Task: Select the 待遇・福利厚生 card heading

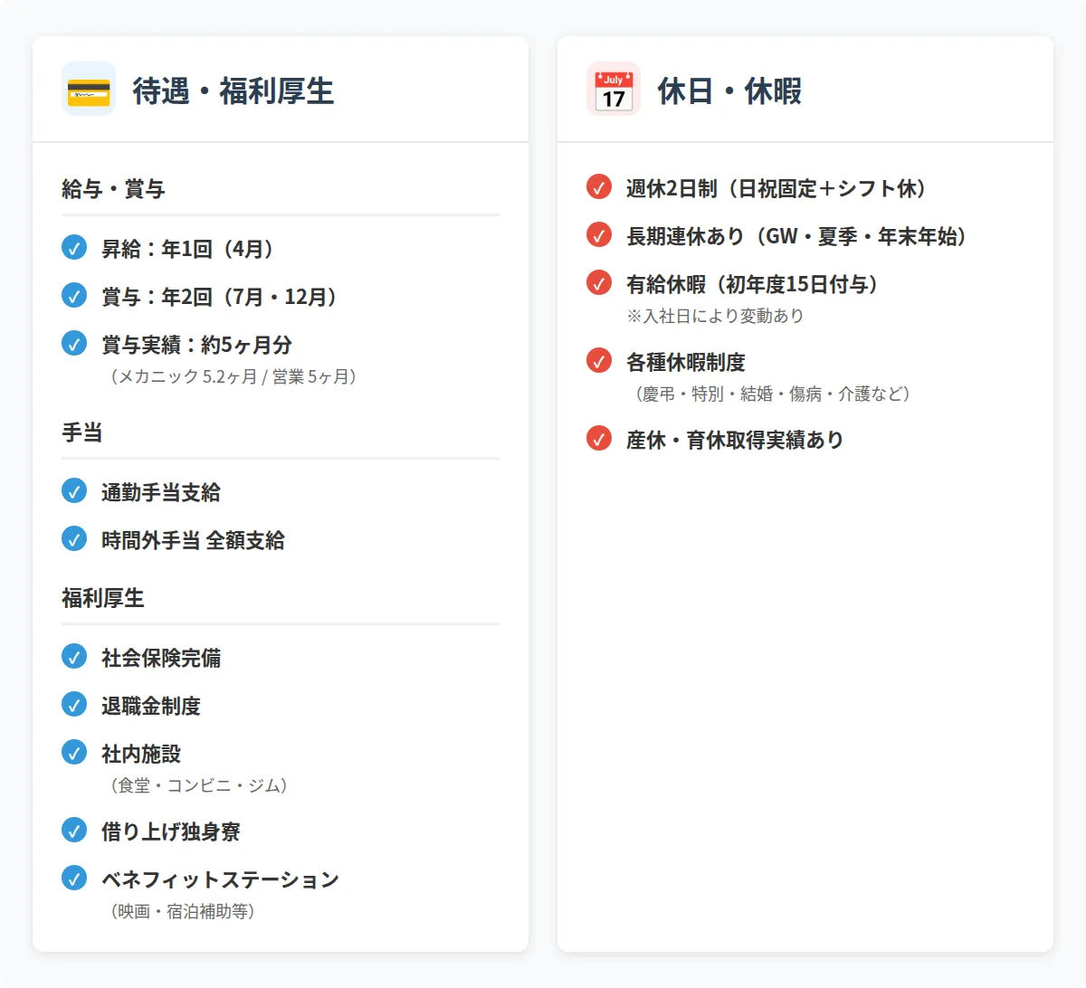Action: (233, 90)
